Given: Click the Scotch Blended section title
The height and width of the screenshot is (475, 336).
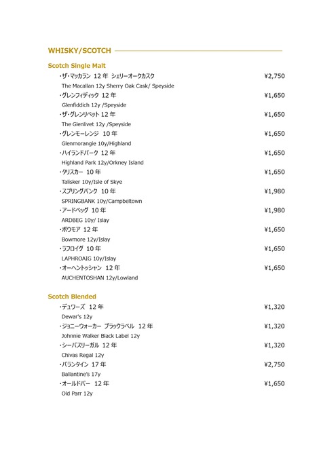Looking at the screenshot, I should (x=72, y=297).
